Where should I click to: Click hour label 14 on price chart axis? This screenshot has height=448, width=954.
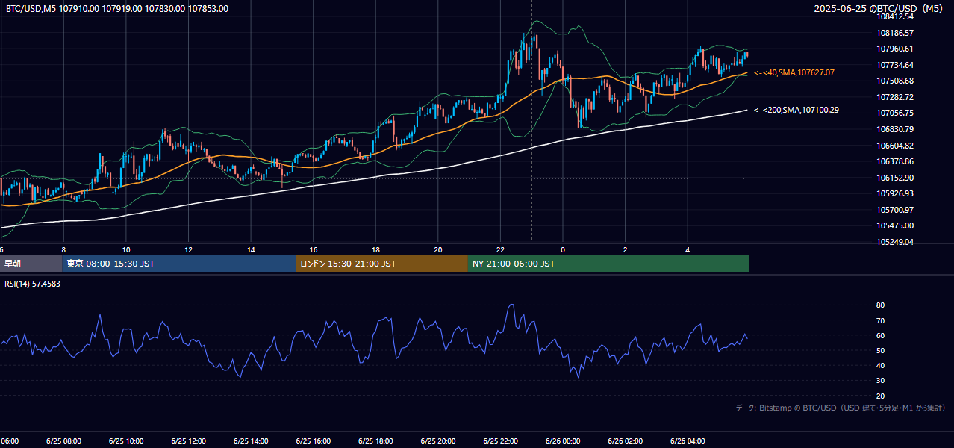click(x=251, y=250)
